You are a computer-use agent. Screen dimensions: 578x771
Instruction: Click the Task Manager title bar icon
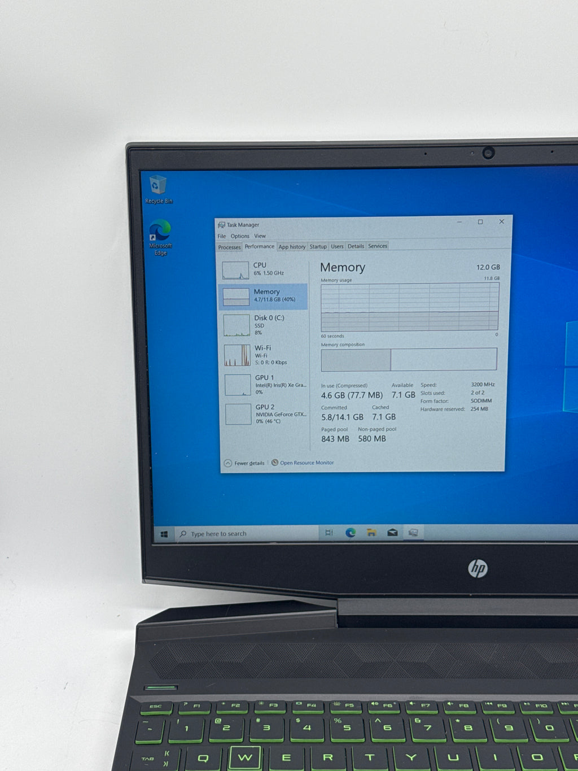[x=222, y=225]
